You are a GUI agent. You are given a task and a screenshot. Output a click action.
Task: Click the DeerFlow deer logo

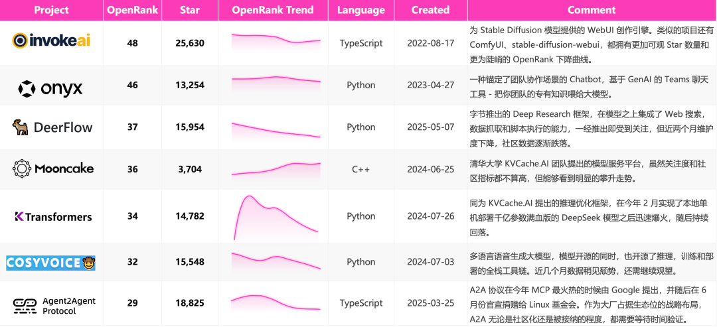[21, 127]
